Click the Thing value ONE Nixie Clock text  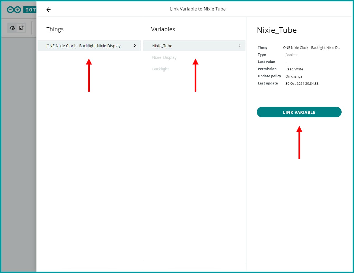coord(311,47)
